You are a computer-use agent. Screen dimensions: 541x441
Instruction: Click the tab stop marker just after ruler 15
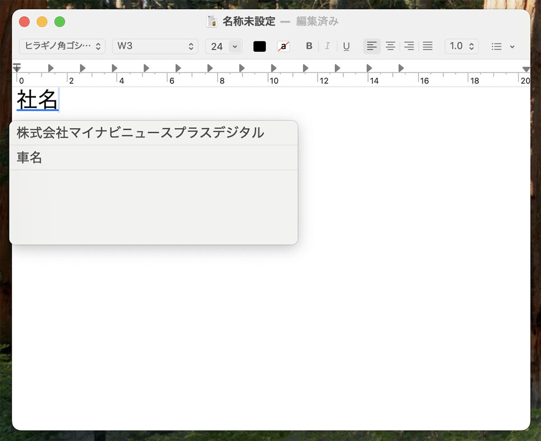tap(401, 68)
